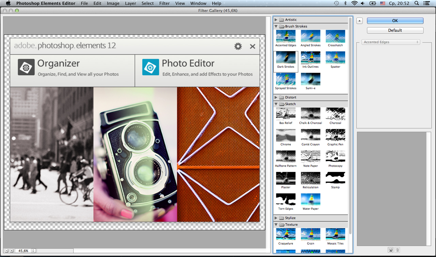Hide filter thumbnails with the collapse arrow button
This screenshot has height=257, width=436.
pyautogui.click(x=359, y=21)
